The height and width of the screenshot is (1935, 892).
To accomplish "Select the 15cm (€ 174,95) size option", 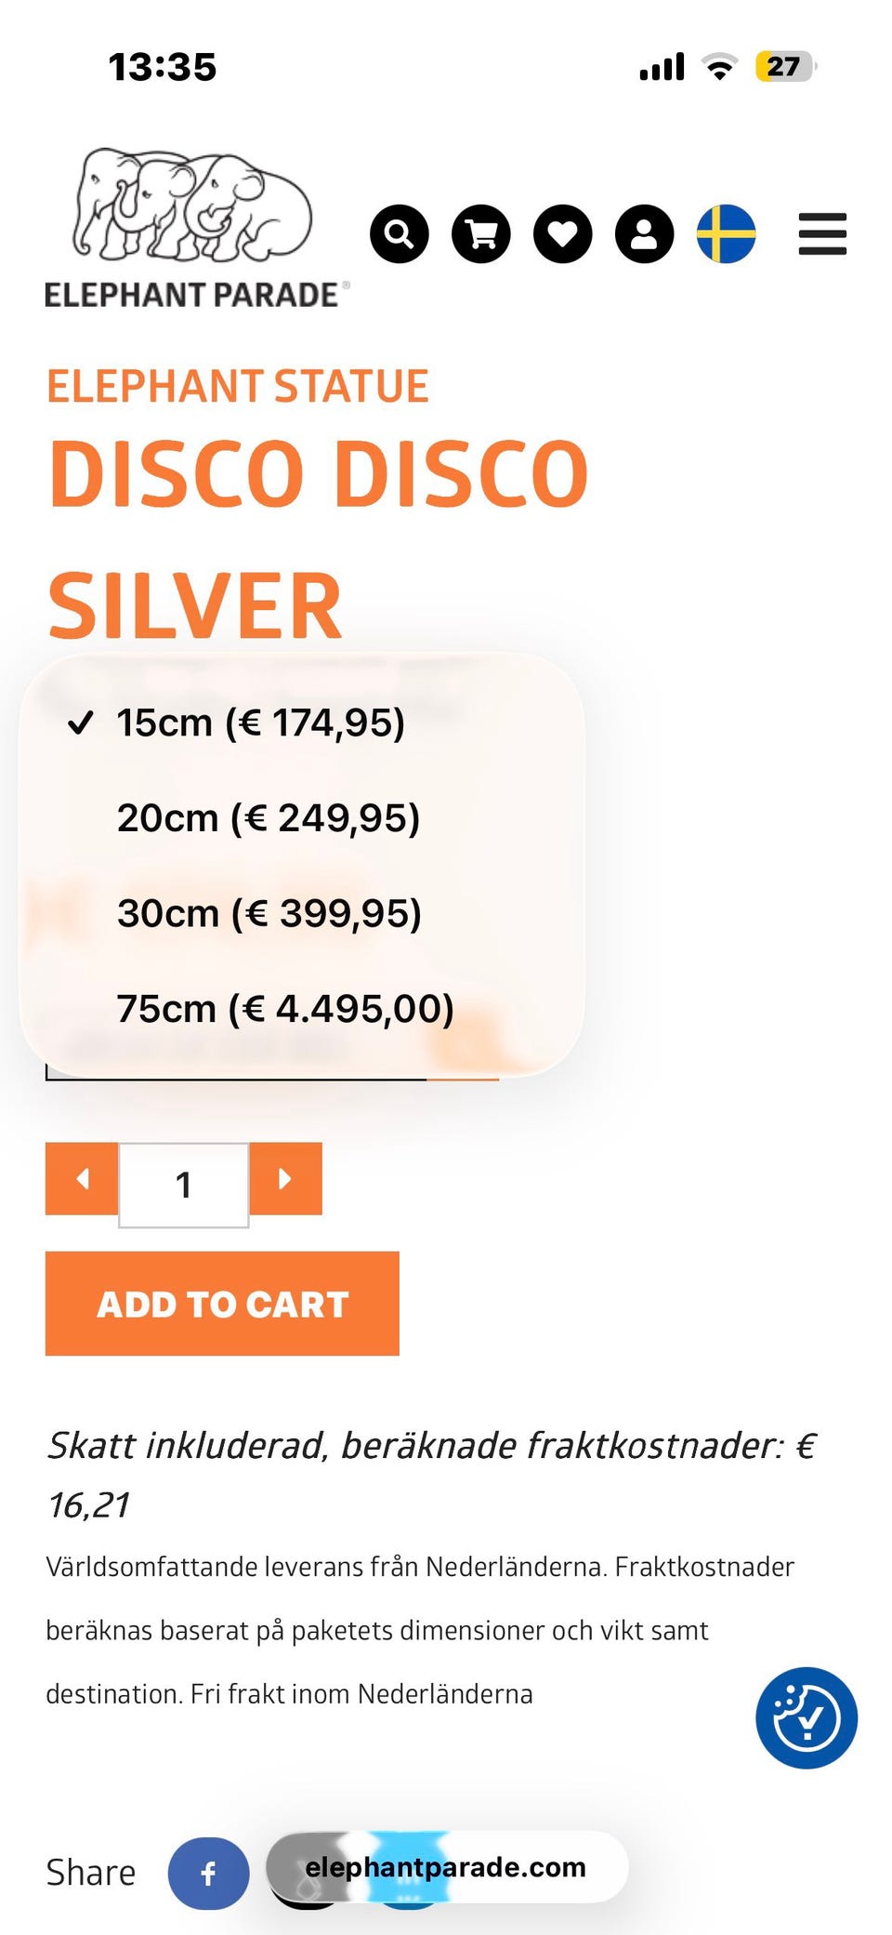I will [260, 722].
